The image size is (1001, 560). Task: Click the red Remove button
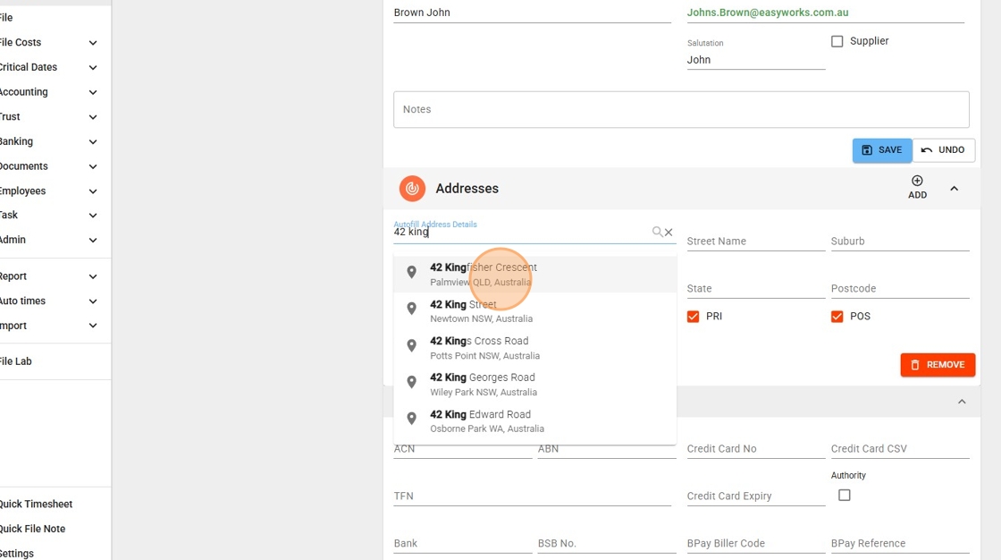pos(937,365)
